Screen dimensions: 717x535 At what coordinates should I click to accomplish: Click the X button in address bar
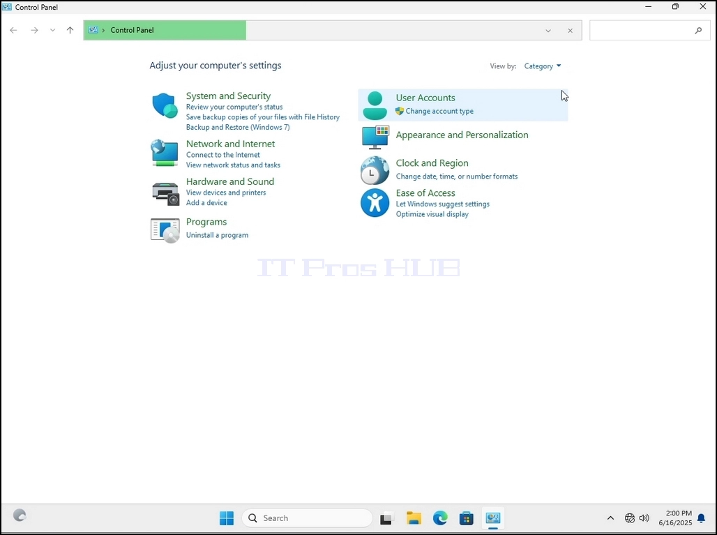pyautogui.click(x=571, y=31)
